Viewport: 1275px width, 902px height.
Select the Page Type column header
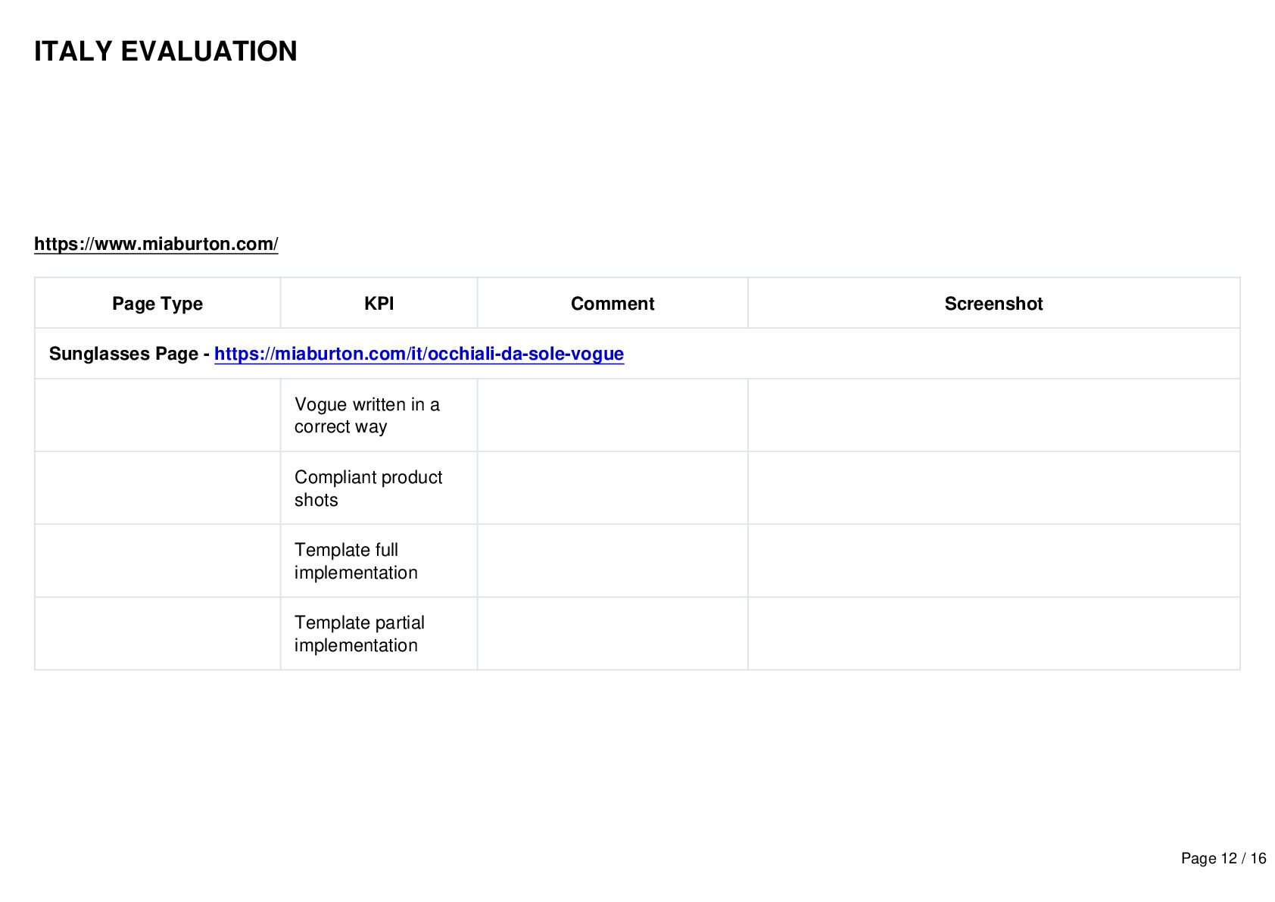157,303
